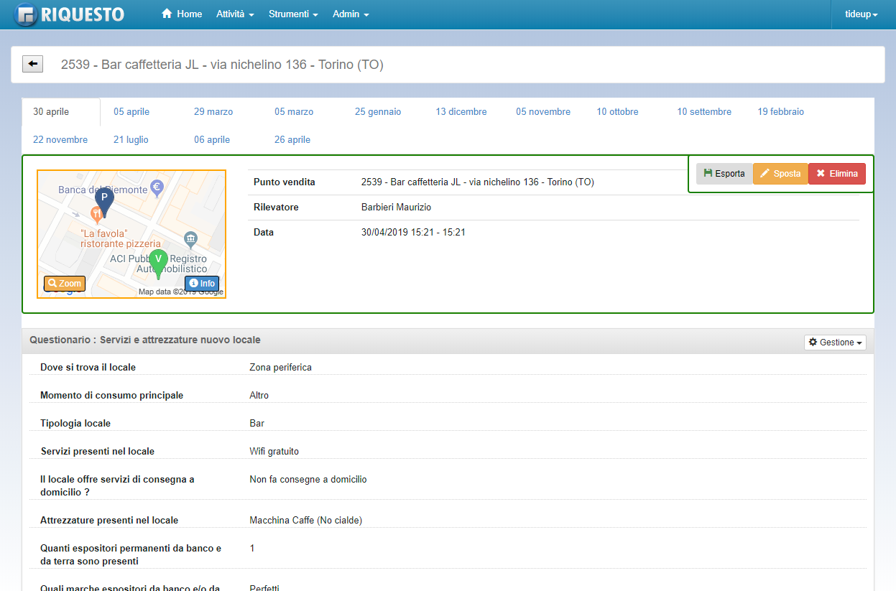
Task: Click the Riquesto logo
Action: click(70, 14)
